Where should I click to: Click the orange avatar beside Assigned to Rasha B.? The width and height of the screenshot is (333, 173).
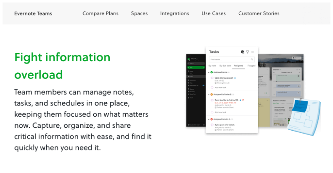point(211,95)
